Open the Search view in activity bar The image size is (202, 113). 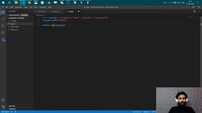pyautogui.click(x=3, y=19)
